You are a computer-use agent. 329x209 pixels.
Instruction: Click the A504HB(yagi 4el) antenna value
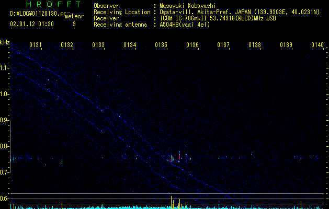185,25
